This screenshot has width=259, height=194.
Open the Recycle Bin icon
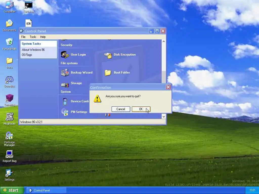pyautogui.click(x=10, y=44)
